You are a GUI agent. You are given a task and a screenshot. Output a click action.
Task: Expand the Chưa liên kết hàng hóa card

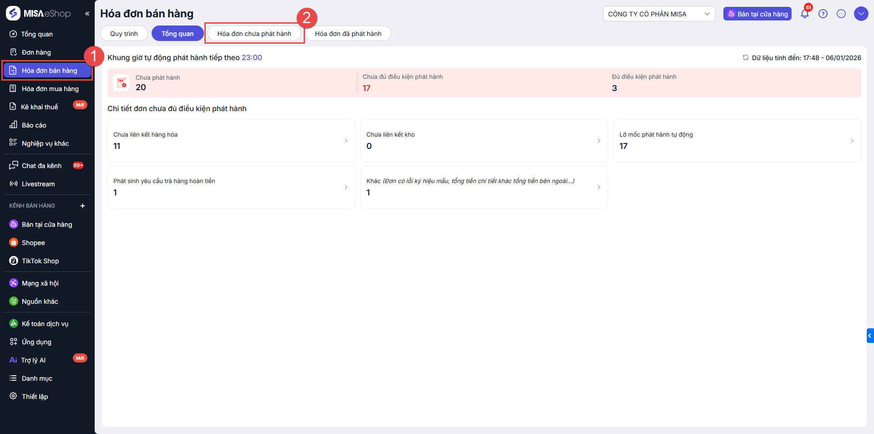pos(346,141)
